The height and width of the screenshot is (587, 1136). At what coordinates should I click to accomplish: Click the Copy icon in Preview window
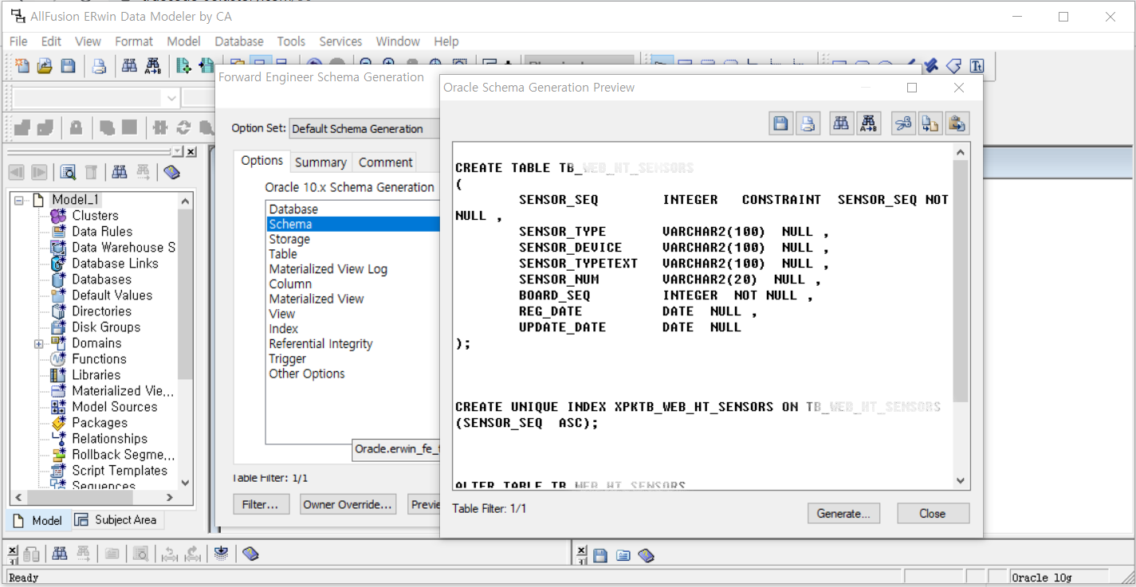pos(930,123)
